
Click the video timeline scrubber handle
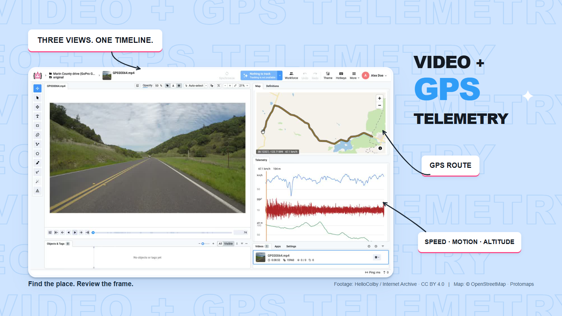[x=93, y=232]
